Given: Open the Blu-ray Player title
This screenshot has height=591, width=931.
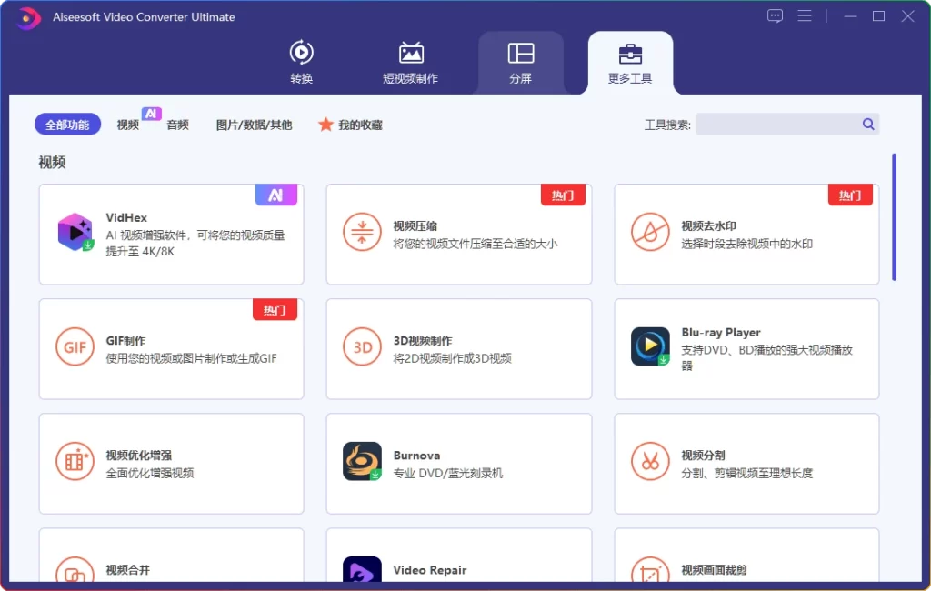Looking at the screenshot, I should 721,333.
